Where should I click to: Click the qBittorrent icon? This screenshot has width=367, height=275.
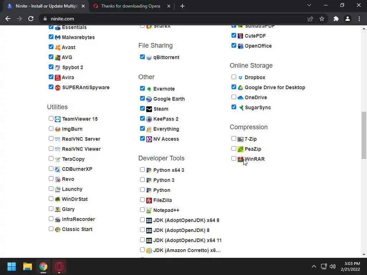click(149, 58)
